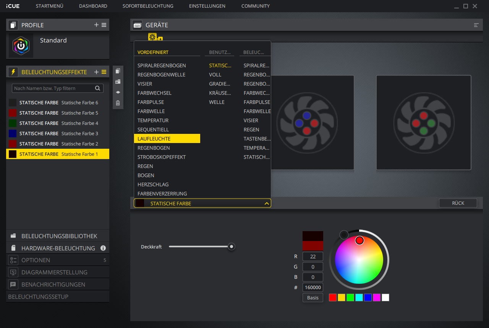Pick the cyan preset color swatch
This screenshot has height=328, width=489.
359,297
